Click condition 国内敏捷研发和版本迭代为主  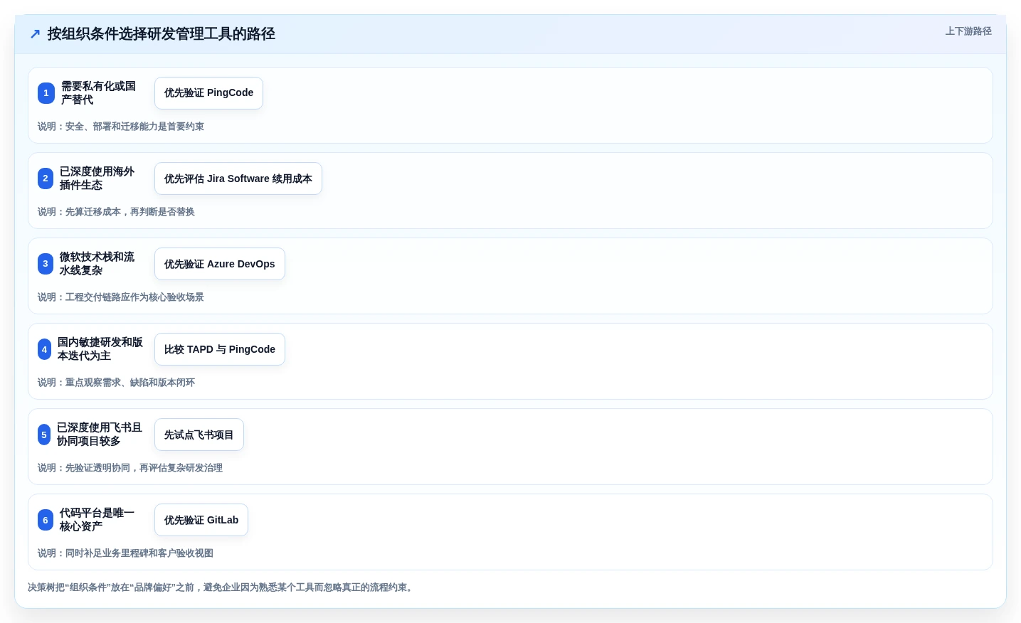(x=100, y=349)
